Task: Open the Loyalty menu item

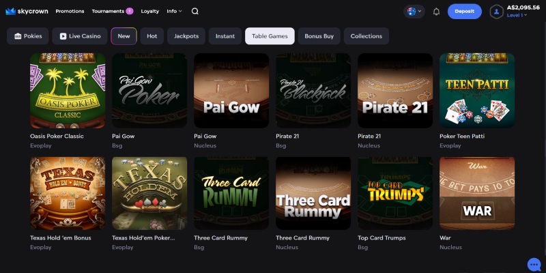Action: click(x=149, y=11)
